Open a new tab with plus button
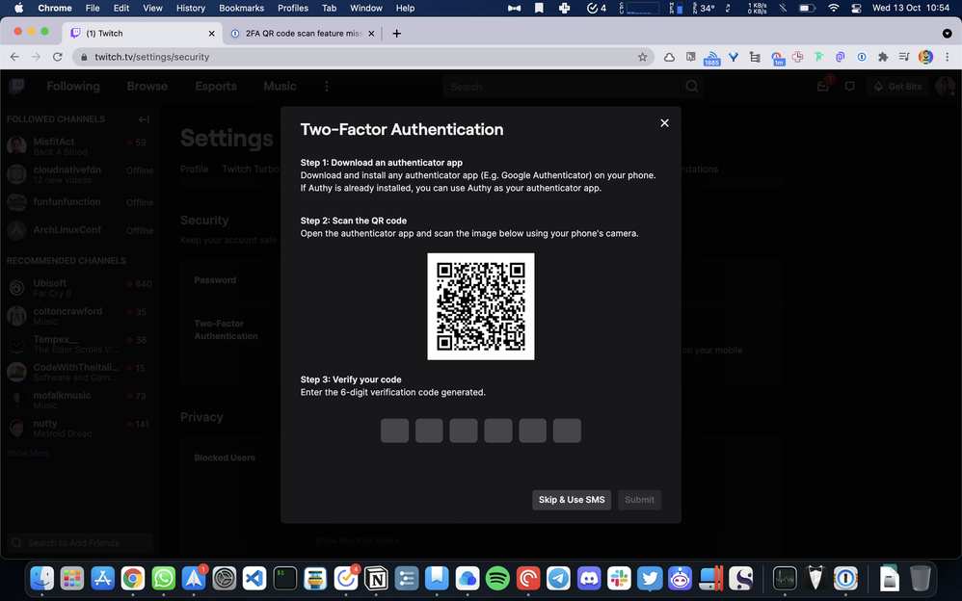 (396, 33)
